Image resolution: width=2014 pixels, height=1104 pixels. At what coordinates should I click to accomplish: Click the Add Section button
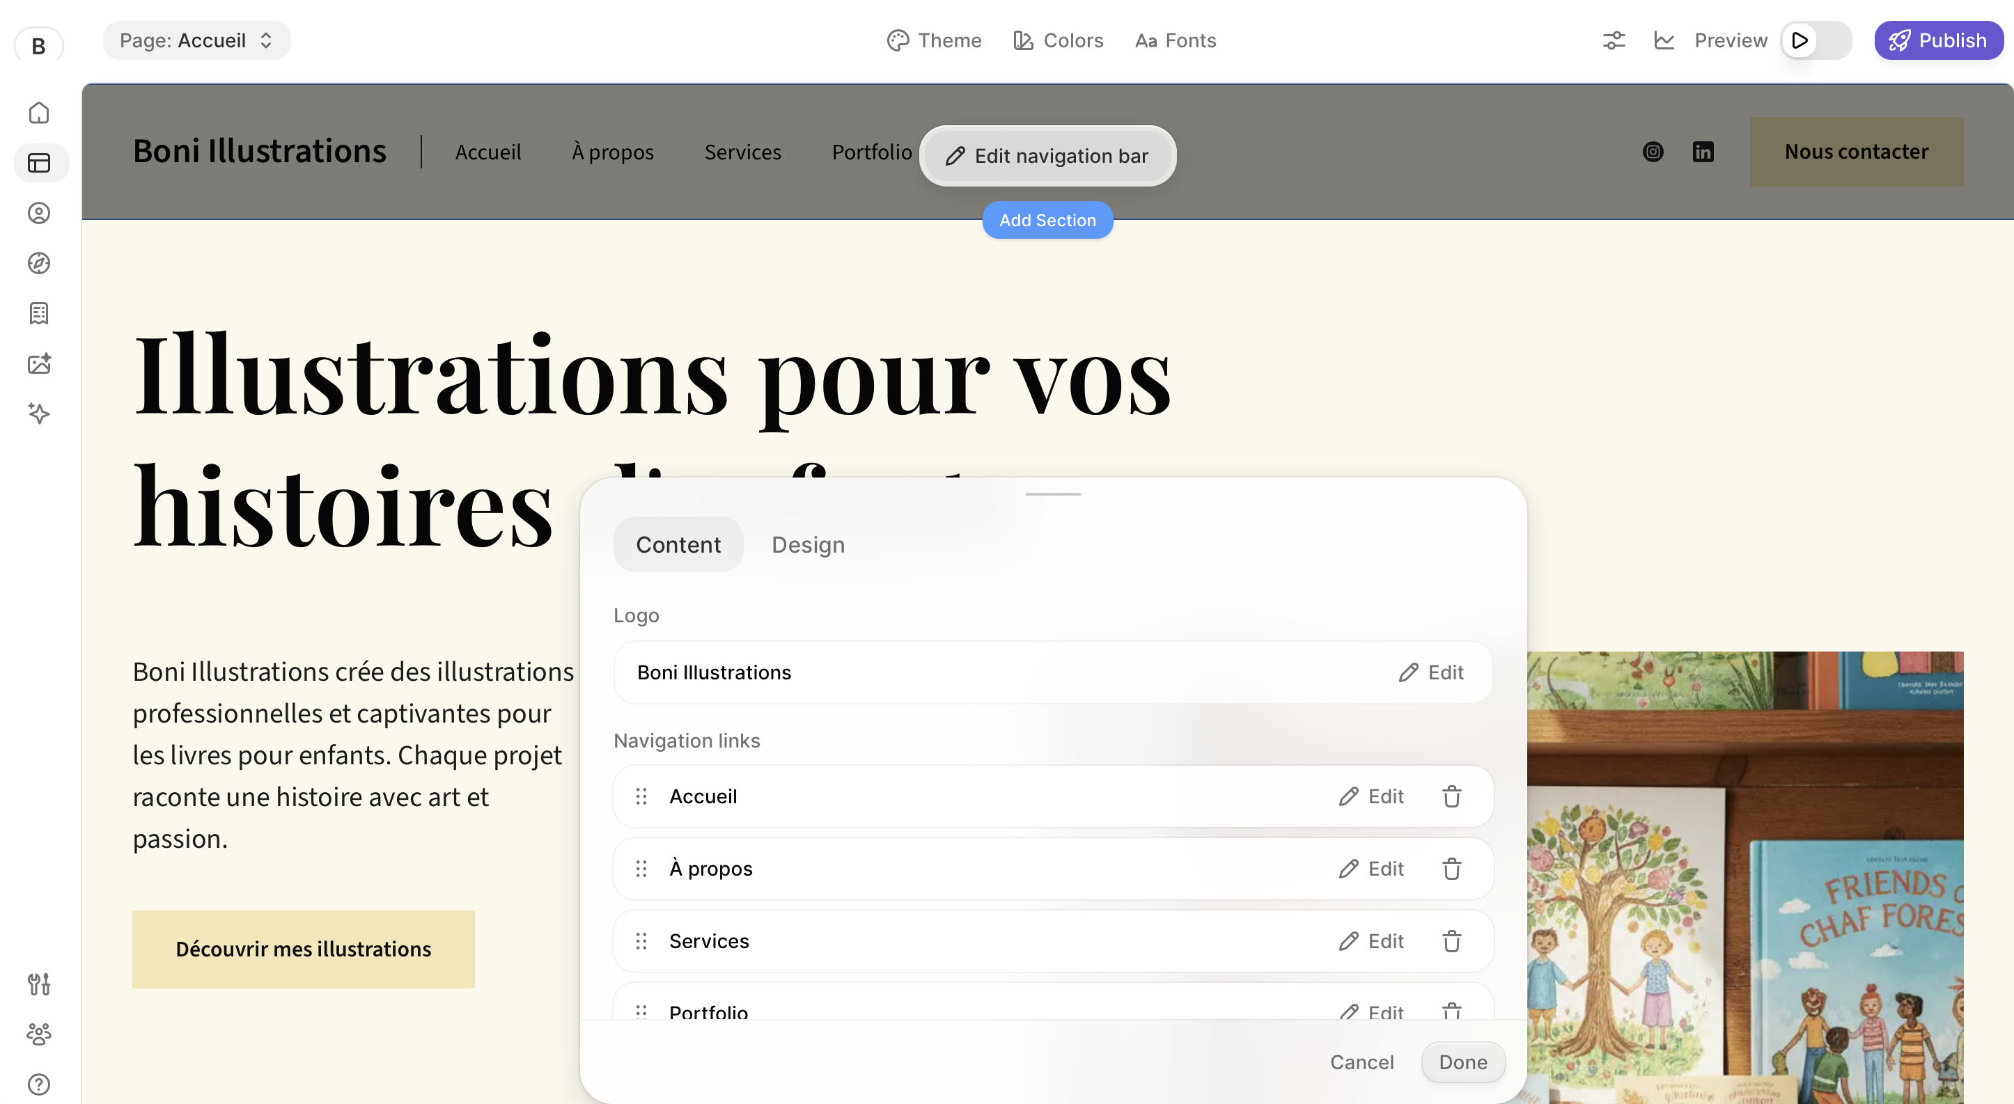coord(1047,219)
